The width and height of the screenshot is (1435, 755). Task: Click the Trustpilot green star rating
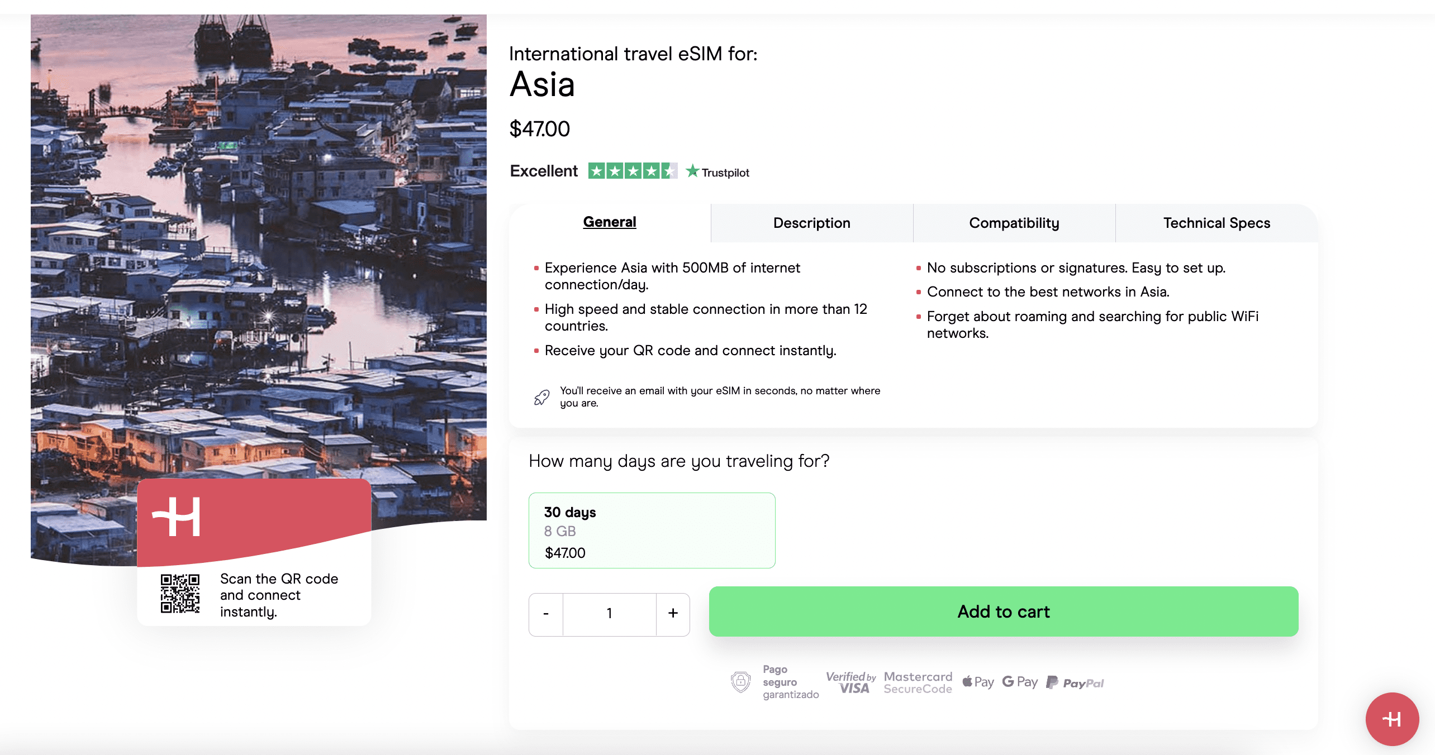(632, 171)
